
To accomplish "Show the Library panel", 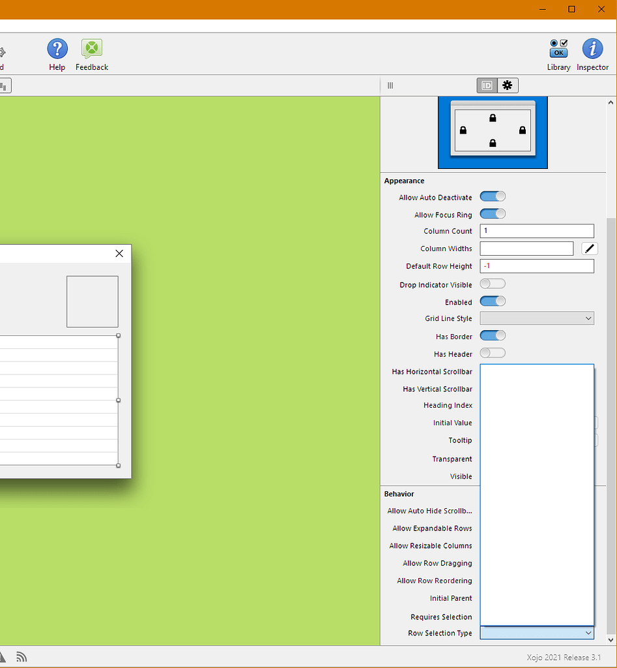I will (x=558, y=49).
